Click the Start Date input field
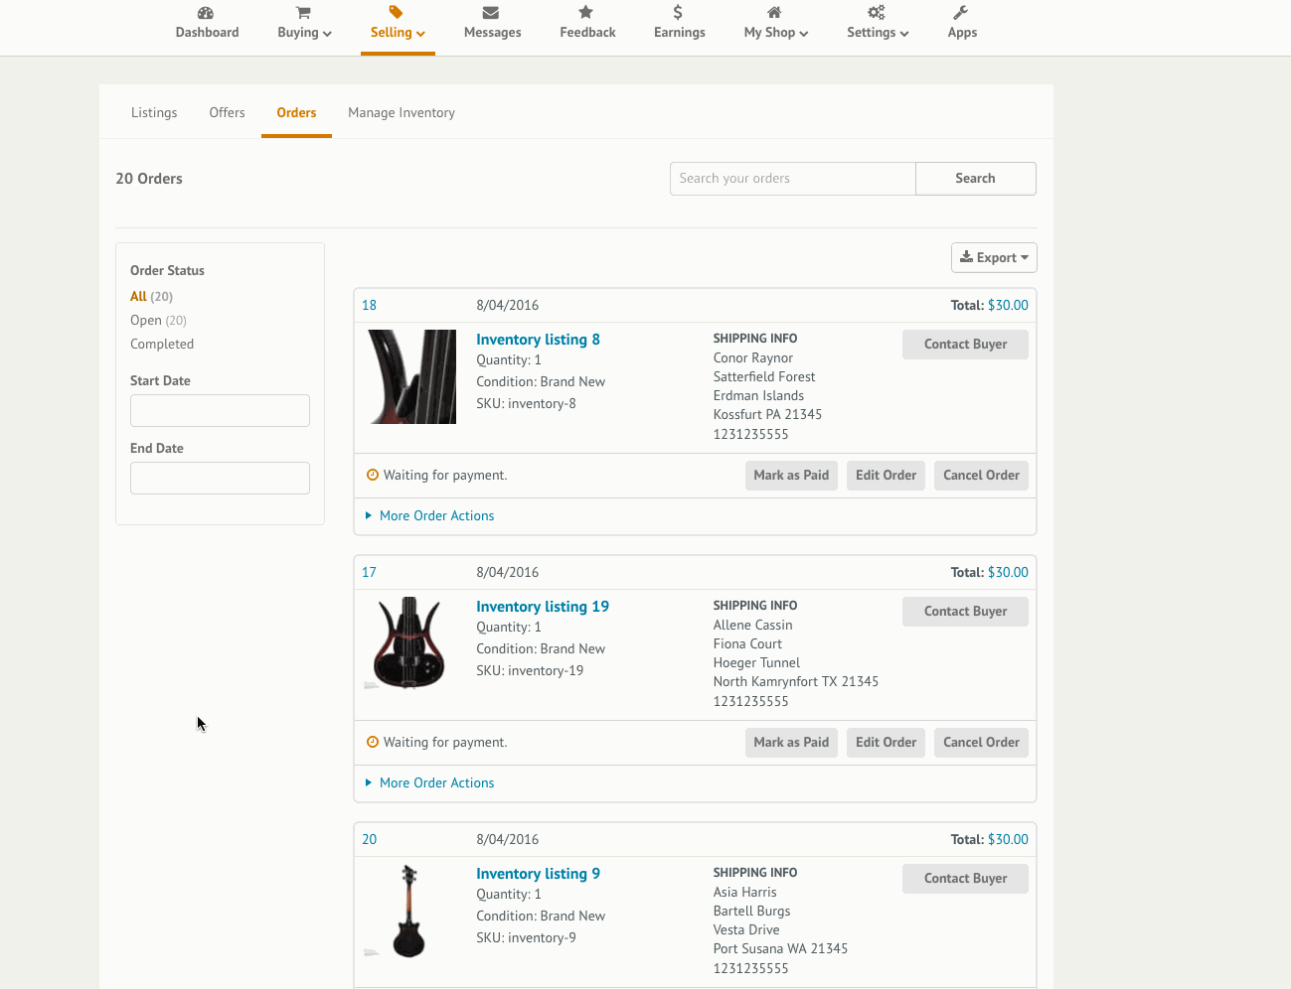1291x989 pixels. (220, 411)
